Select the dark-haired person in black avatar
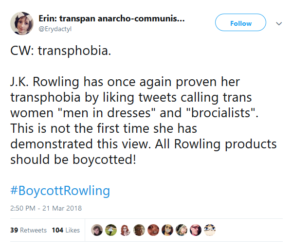Image resolution: width=292 pixels, height=249 pixels. coord(97,230)
